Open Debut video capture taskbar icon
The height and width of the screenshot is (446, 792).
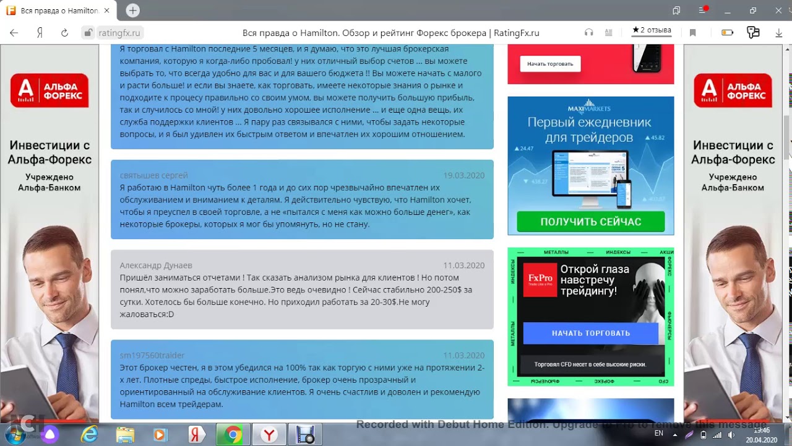click(x=305, y=435)
